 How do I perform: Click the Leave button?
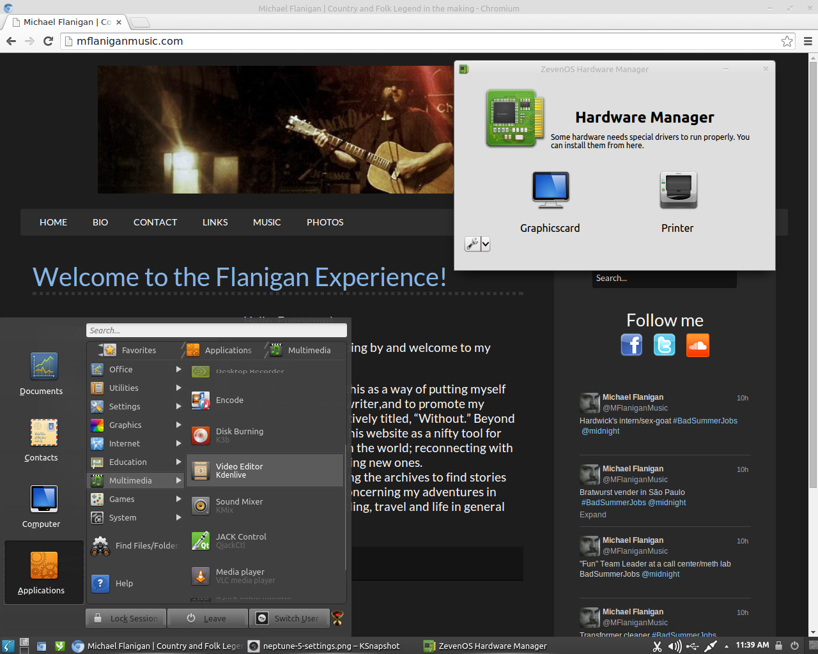(207, 618)
